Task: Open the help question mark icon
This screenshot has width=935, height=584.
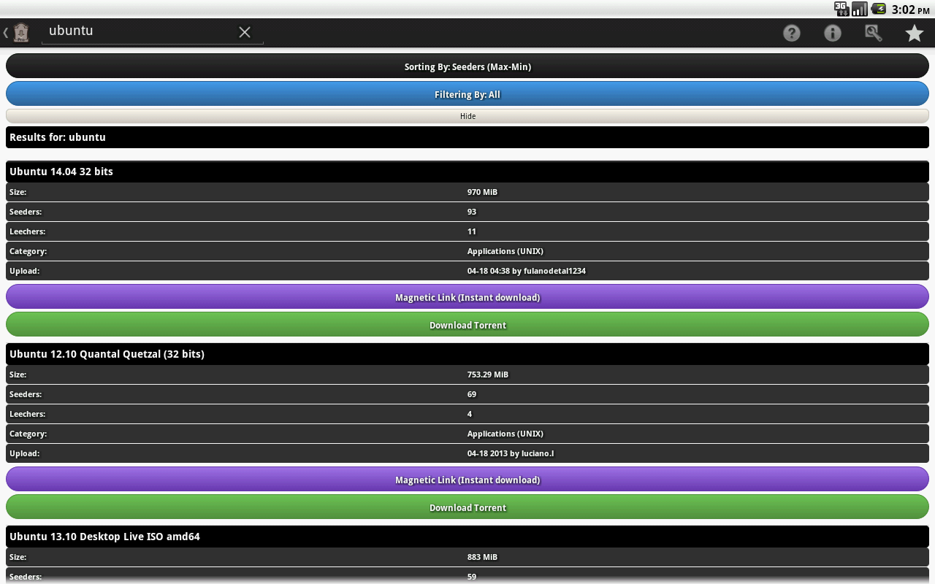Action: point(792,33)
